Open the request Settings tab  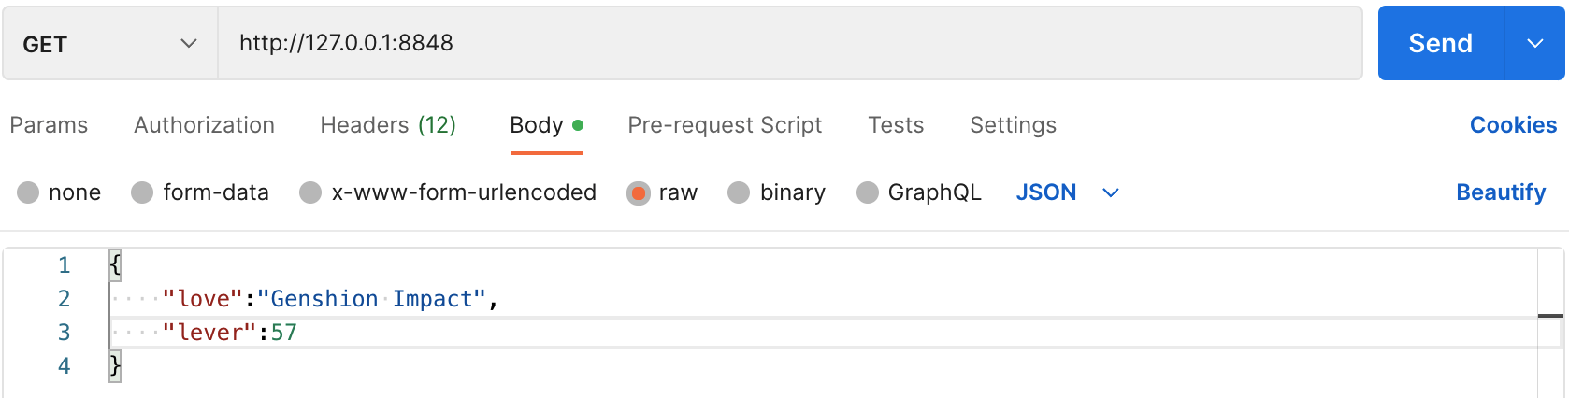(x=1014, y=125)
